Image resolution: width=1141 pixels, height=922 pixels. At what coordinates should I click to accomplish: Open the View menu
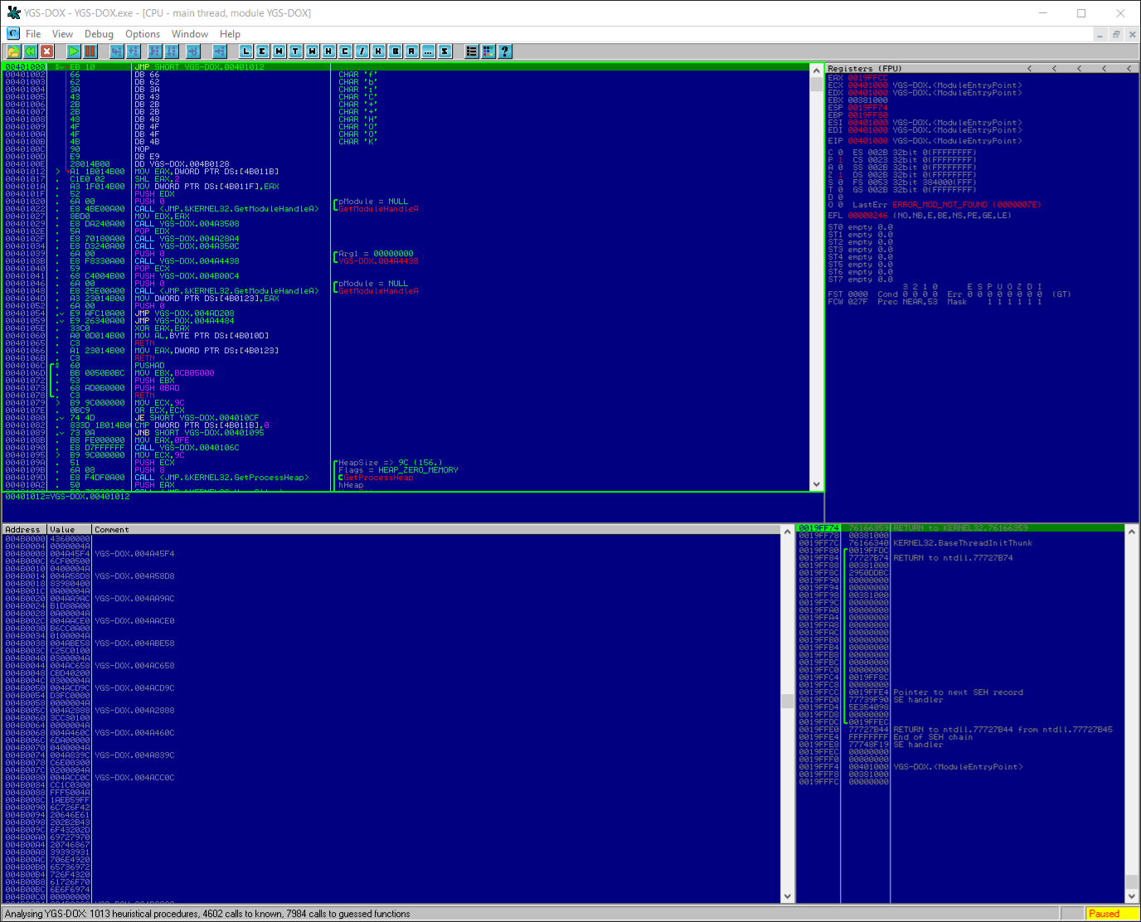pos(62,34)
